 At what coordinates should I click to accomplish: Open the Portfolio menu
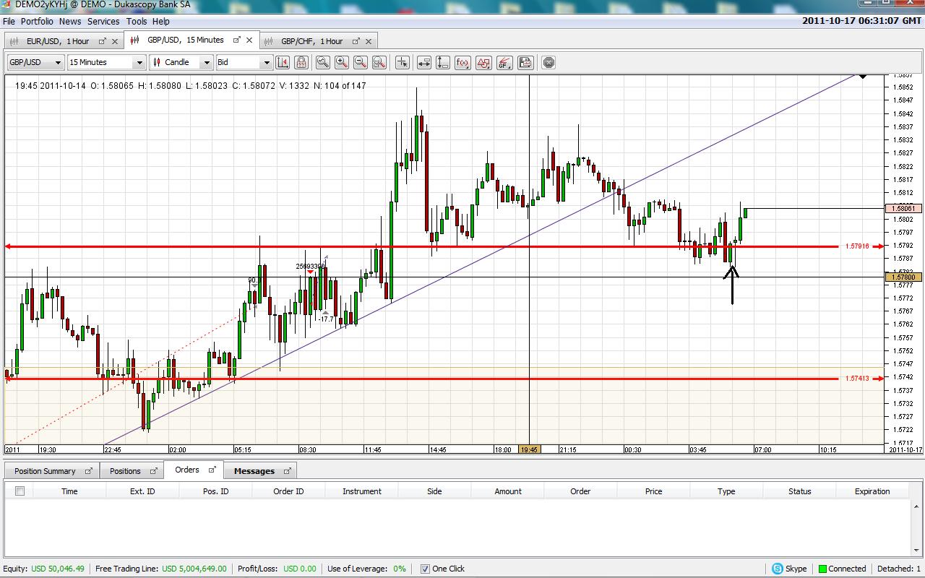(x=37, y=22)
